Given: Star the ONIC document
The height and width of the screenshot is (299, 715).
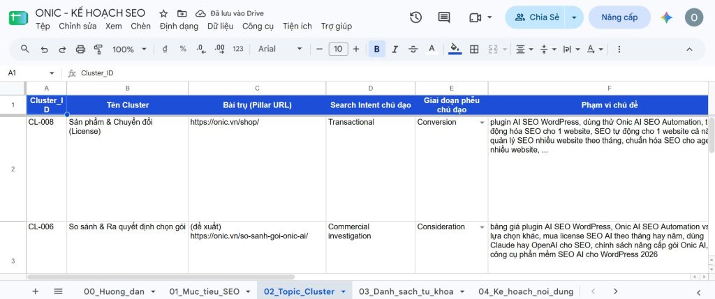Looking at the screenshot, I should (163, 14).
